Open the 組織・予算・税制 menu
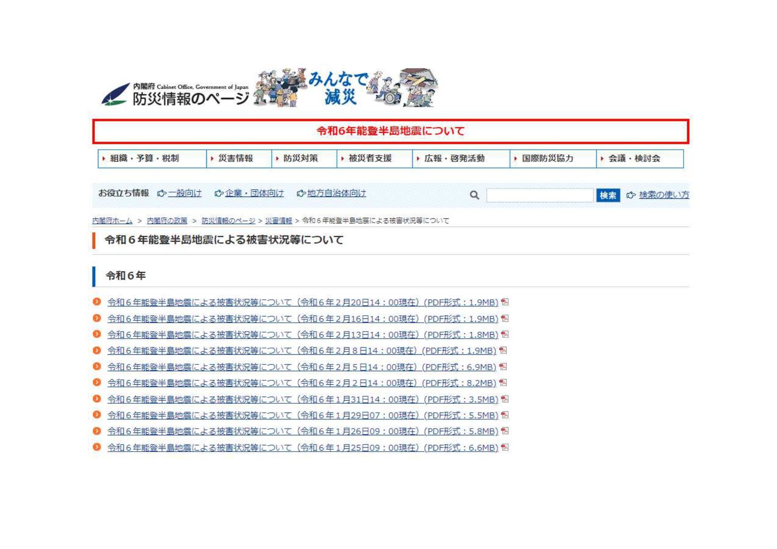The height and width of the screenshot is (549, 777). [x=152, y=159]
